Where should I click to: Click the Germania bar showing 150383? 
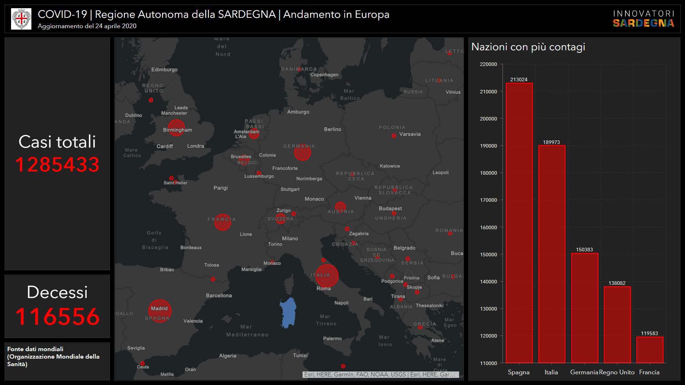click(584, 308)
